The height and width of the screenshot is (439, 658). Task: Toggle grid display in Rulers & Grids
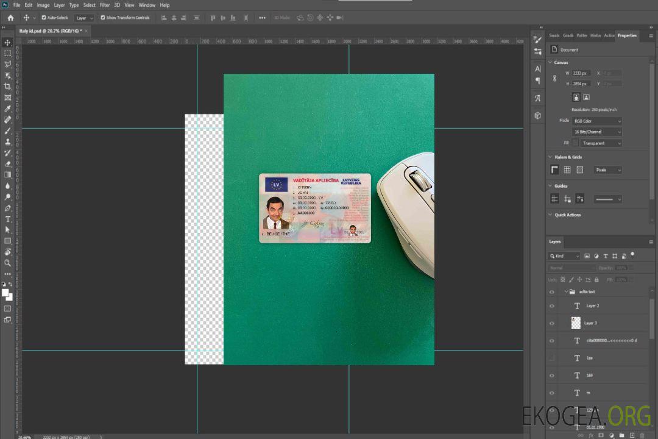(567, 170)
